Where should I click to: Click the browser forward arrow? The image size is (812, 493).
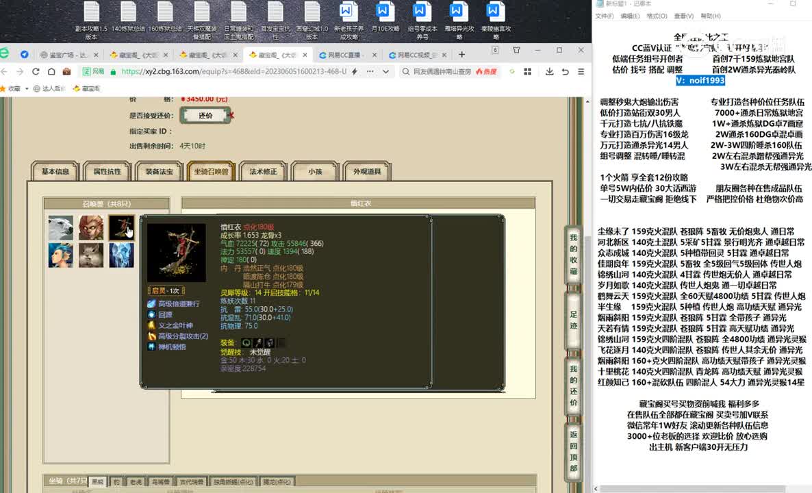pos(20,71)
